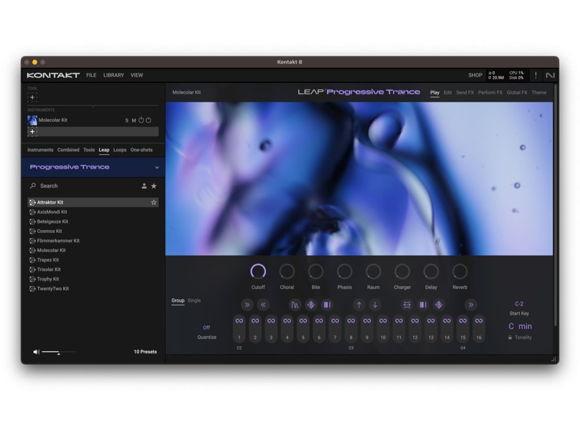Switch to Single mode

(x=194, y=300)
